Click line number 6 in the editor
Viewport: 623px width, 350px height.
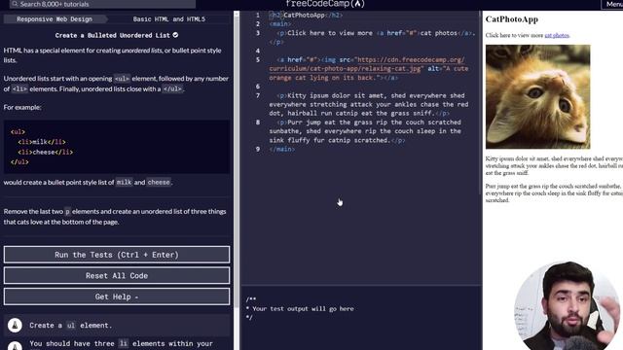[x=258, y=87]
